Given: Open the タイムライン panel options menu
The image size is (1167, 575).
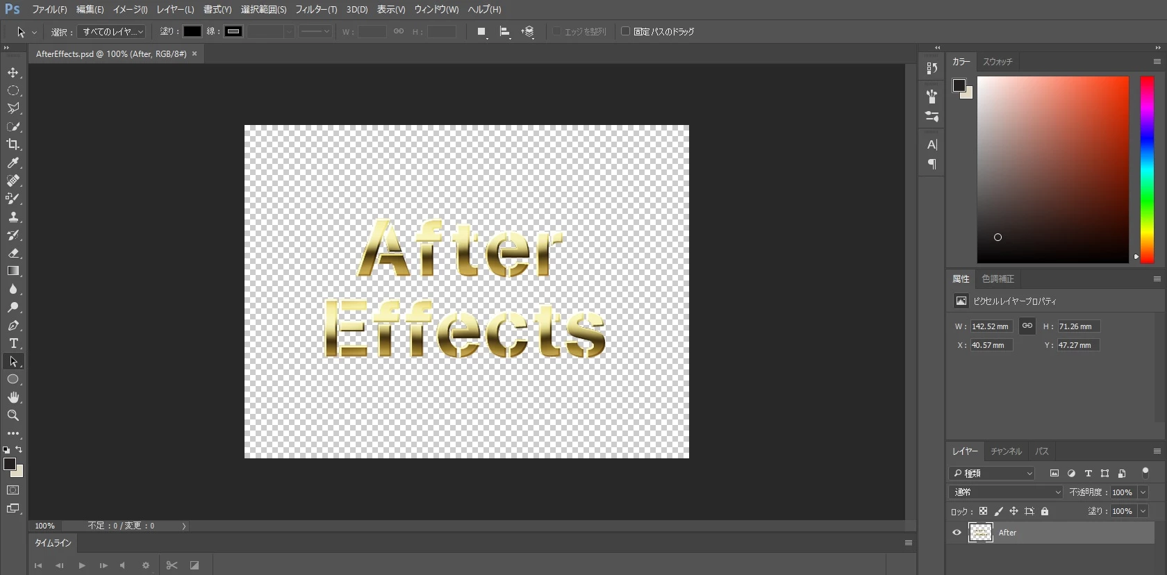Looking at the screenshot, I should point(908,543).
